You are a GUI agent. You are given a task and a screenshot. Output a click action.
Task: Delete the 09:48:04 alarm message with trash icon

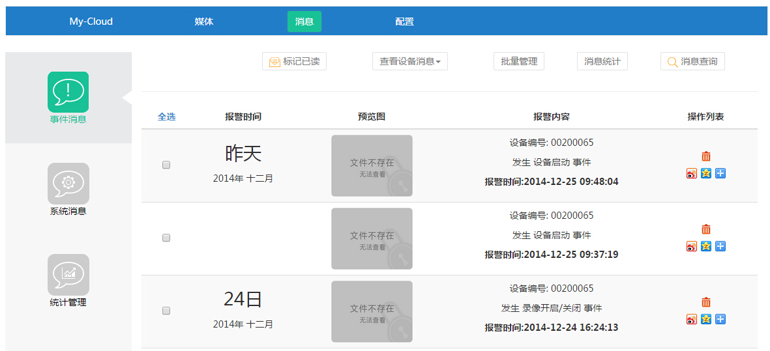pyautogui.click(x=705, y=156)
